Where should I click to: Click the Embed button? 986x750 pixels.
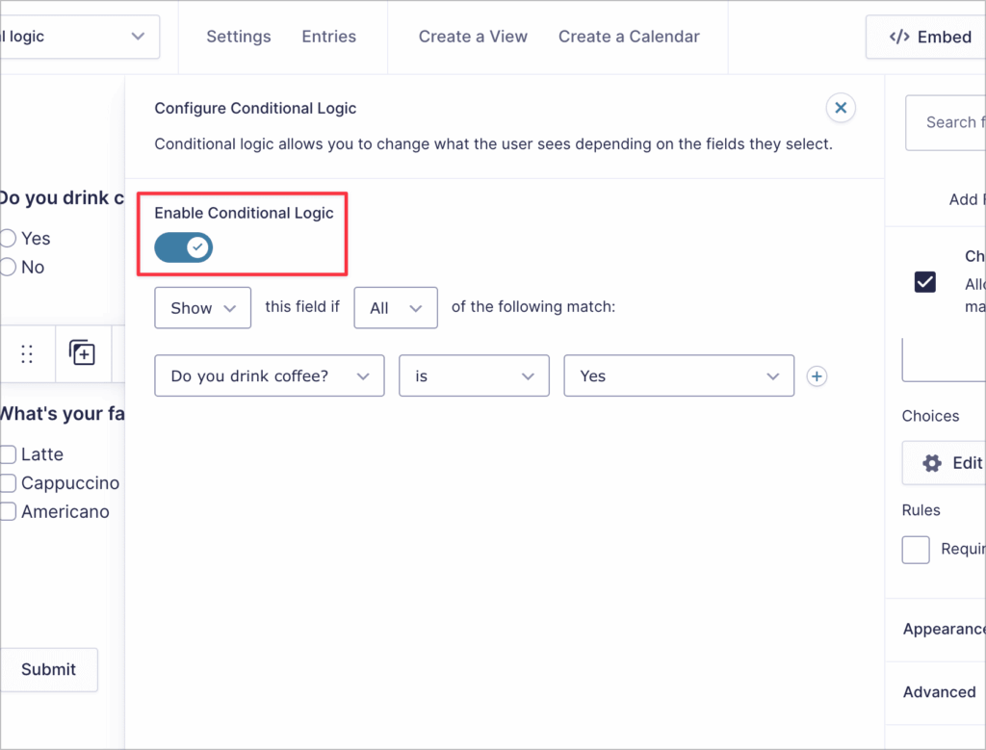click(929, 37)
